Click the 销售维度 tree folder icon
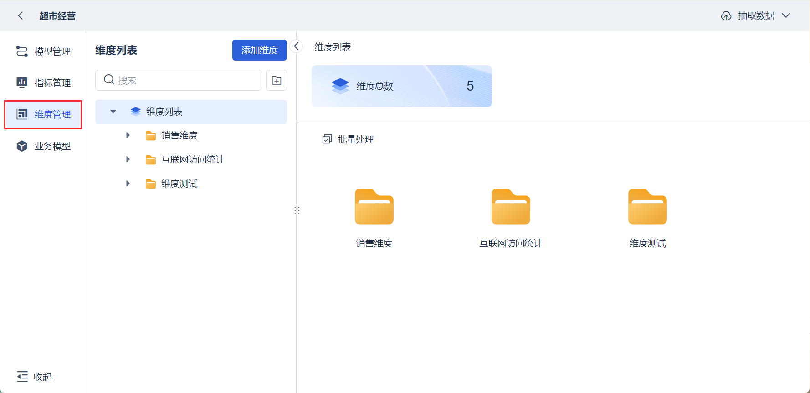810x393 pixels. point(151,136)
